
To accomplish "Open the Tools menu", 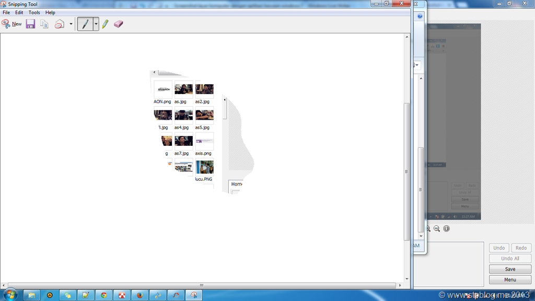I will (34, 13).
